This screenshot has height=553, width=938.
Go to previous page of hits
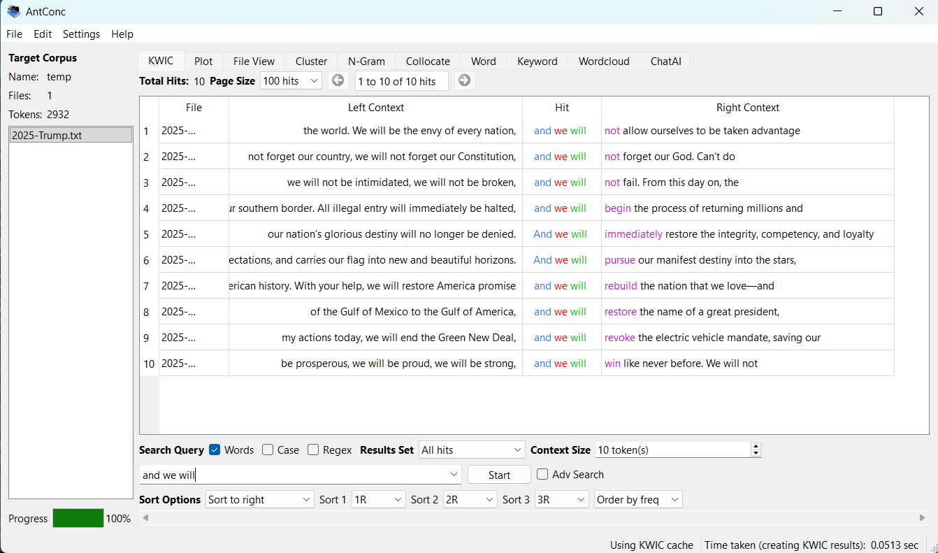click(338, 81)
